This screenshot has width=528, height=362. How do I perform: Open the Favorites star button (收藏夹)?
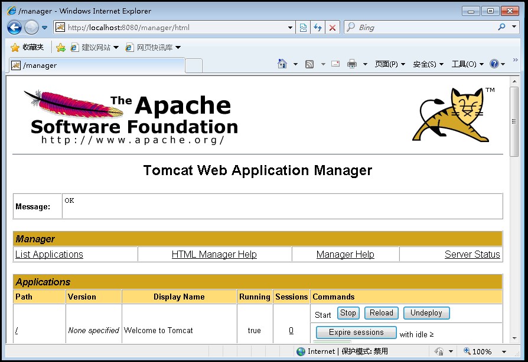coord(28,47)
